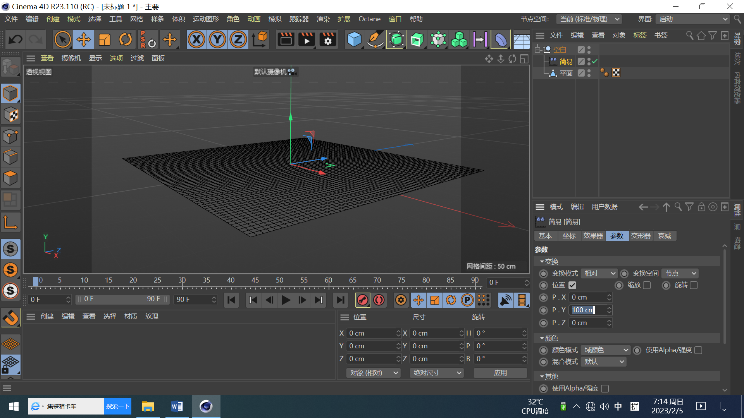Render the current view with clapperboard icon

coord(286,39)
